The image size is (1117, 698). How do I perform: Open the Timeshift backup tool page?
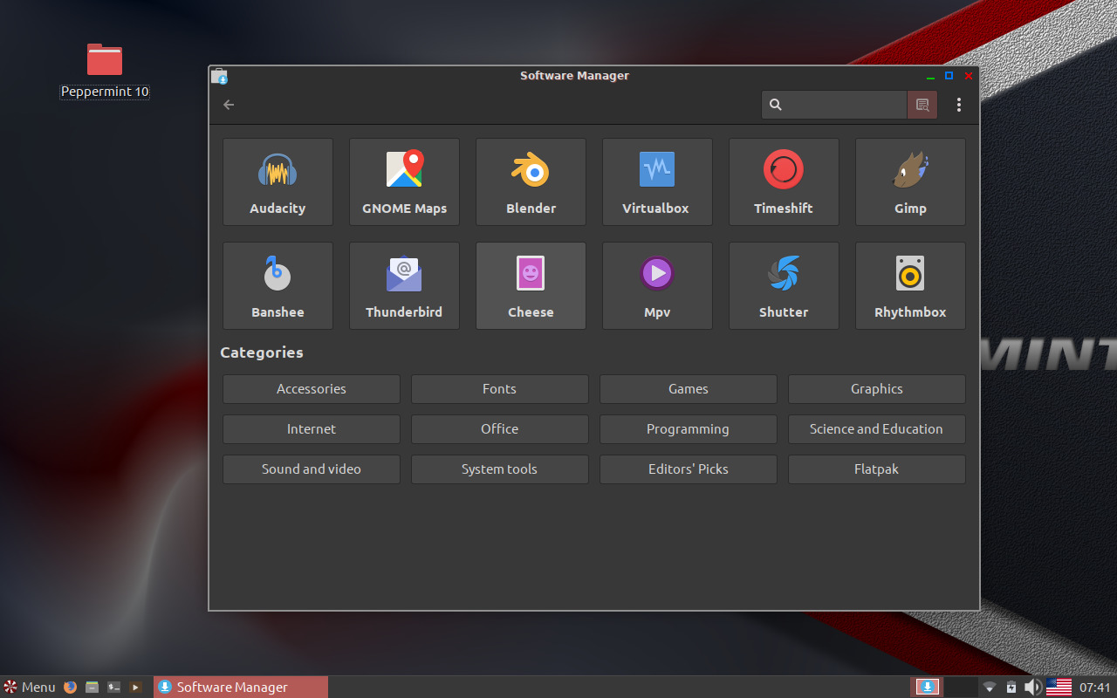point(784,181)
